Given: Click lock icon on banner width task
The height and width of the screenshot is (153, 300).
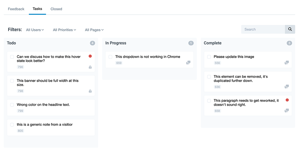Looking at the screenshot, I should point(90,91).
